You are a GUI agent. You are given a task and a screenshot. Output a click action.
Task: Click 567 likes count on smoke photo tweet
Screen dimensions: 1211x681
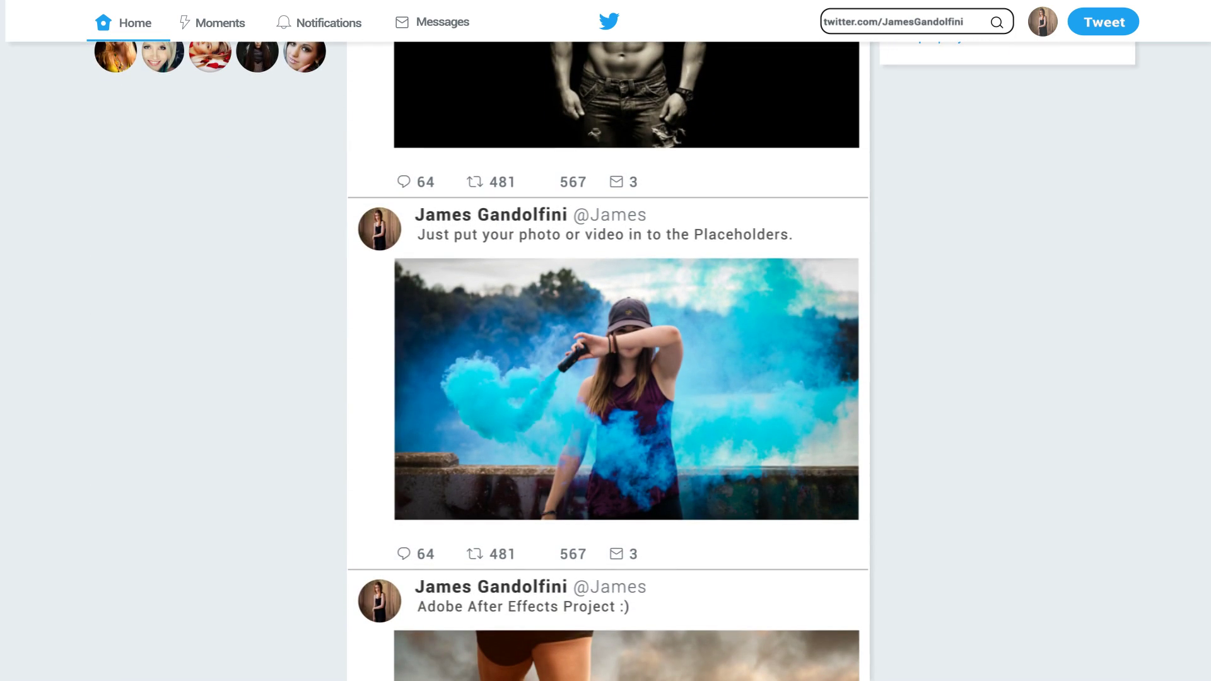coord(573,554)
